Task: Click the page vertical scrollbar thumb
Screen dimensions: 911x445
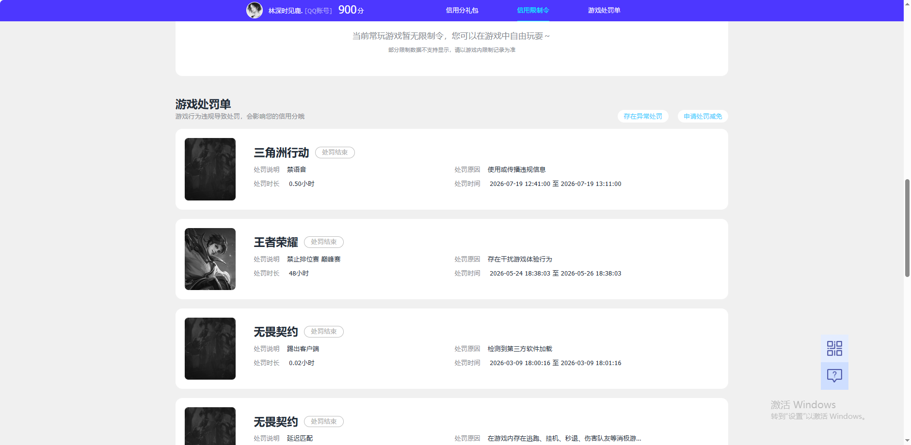Action: click(907, 228)
